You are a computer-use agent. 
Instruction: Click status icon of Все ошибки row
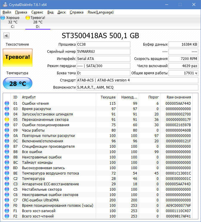(7, 152)
